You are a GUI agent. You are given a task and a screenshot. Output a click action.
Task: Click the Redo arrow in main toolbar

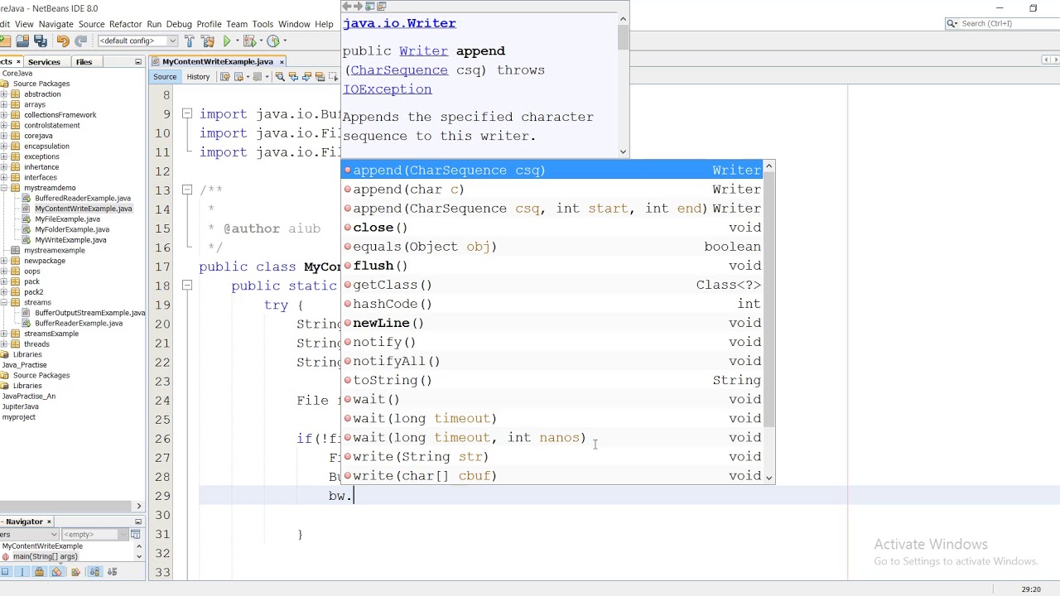pyautogui.click(x=80, y=41)
